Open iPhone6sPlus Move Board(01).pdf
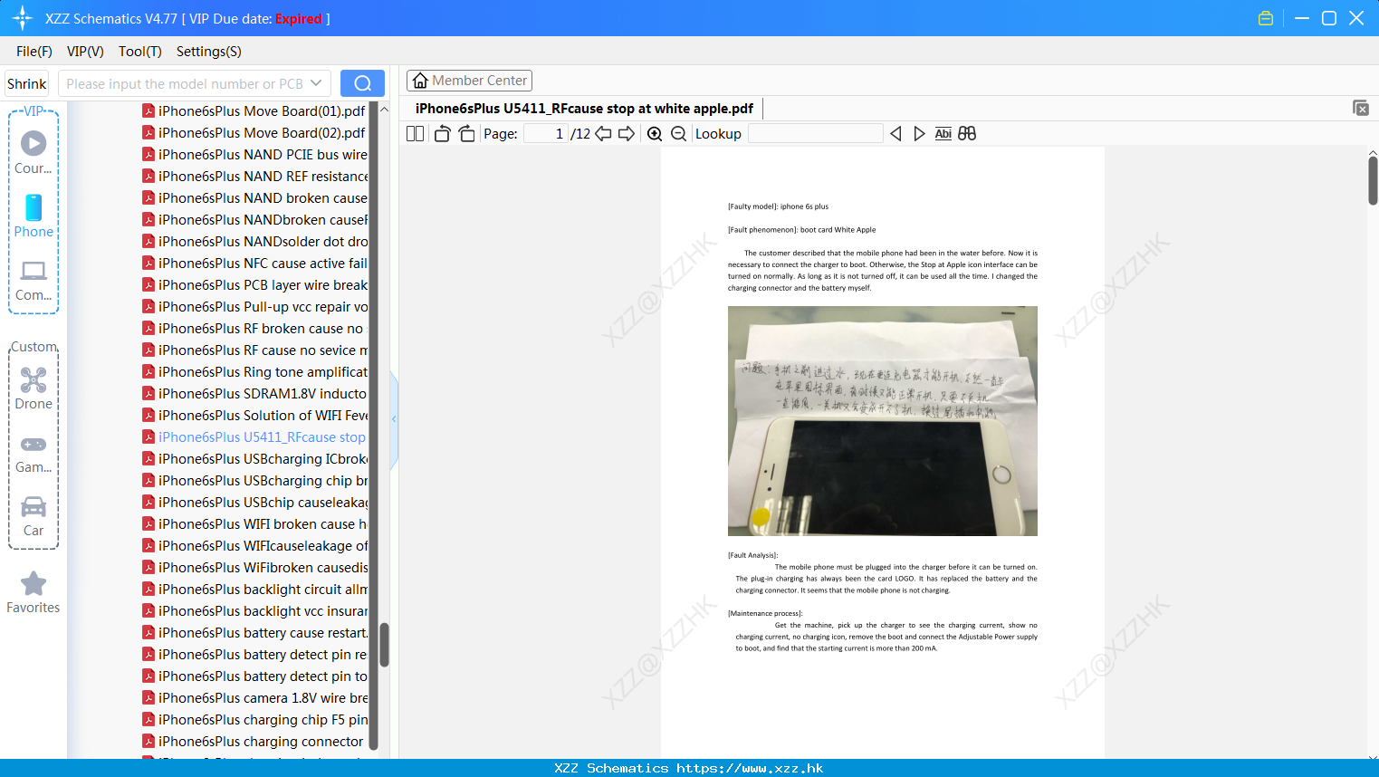Image resolution: width=1379 pixels, height=777 pixels. point(254,111)
